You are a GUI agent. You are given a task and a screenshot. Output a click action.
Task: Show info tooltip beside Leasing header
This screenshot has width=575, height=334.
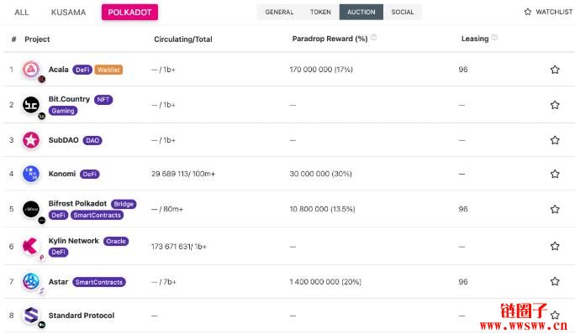494,38
